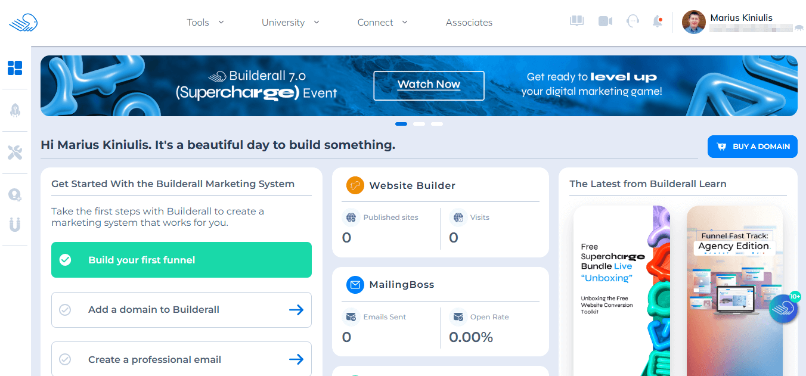Click the Watch Now banner button
This screenshot has height=376, width=806.
[429, 85]
